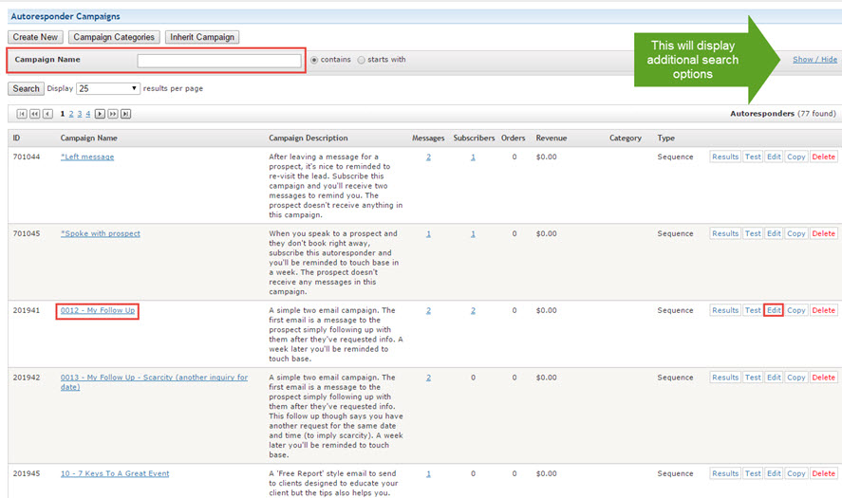Click the fast-forward pages icon in pagination
The image size is (842, 498).
(x=113, y=114)
